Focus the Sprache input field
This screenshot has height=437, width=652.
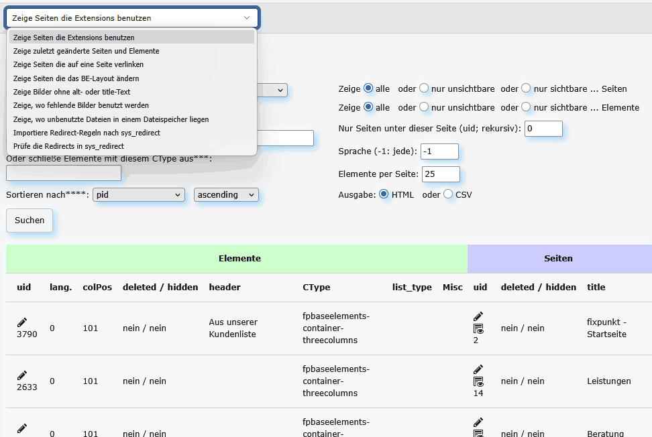439,151
